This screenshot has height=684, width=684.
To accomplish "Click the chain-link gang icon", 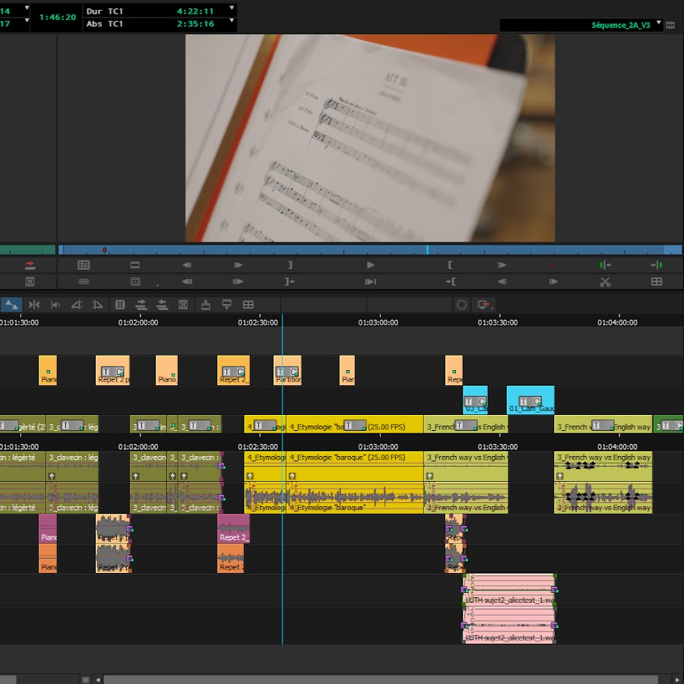I will pyautogui.click(x=84, y=282).
